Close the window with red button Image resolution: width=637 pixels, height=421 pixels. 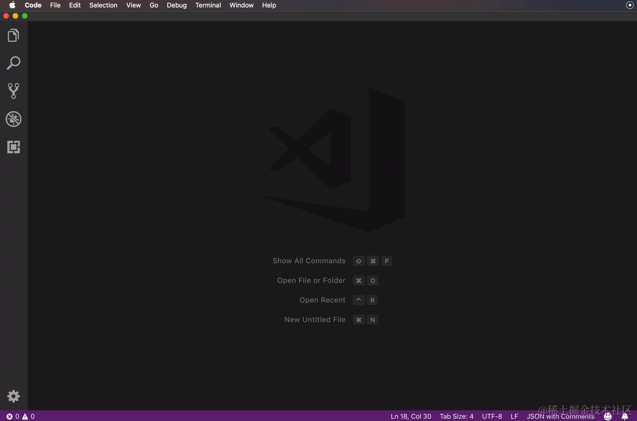6,16
